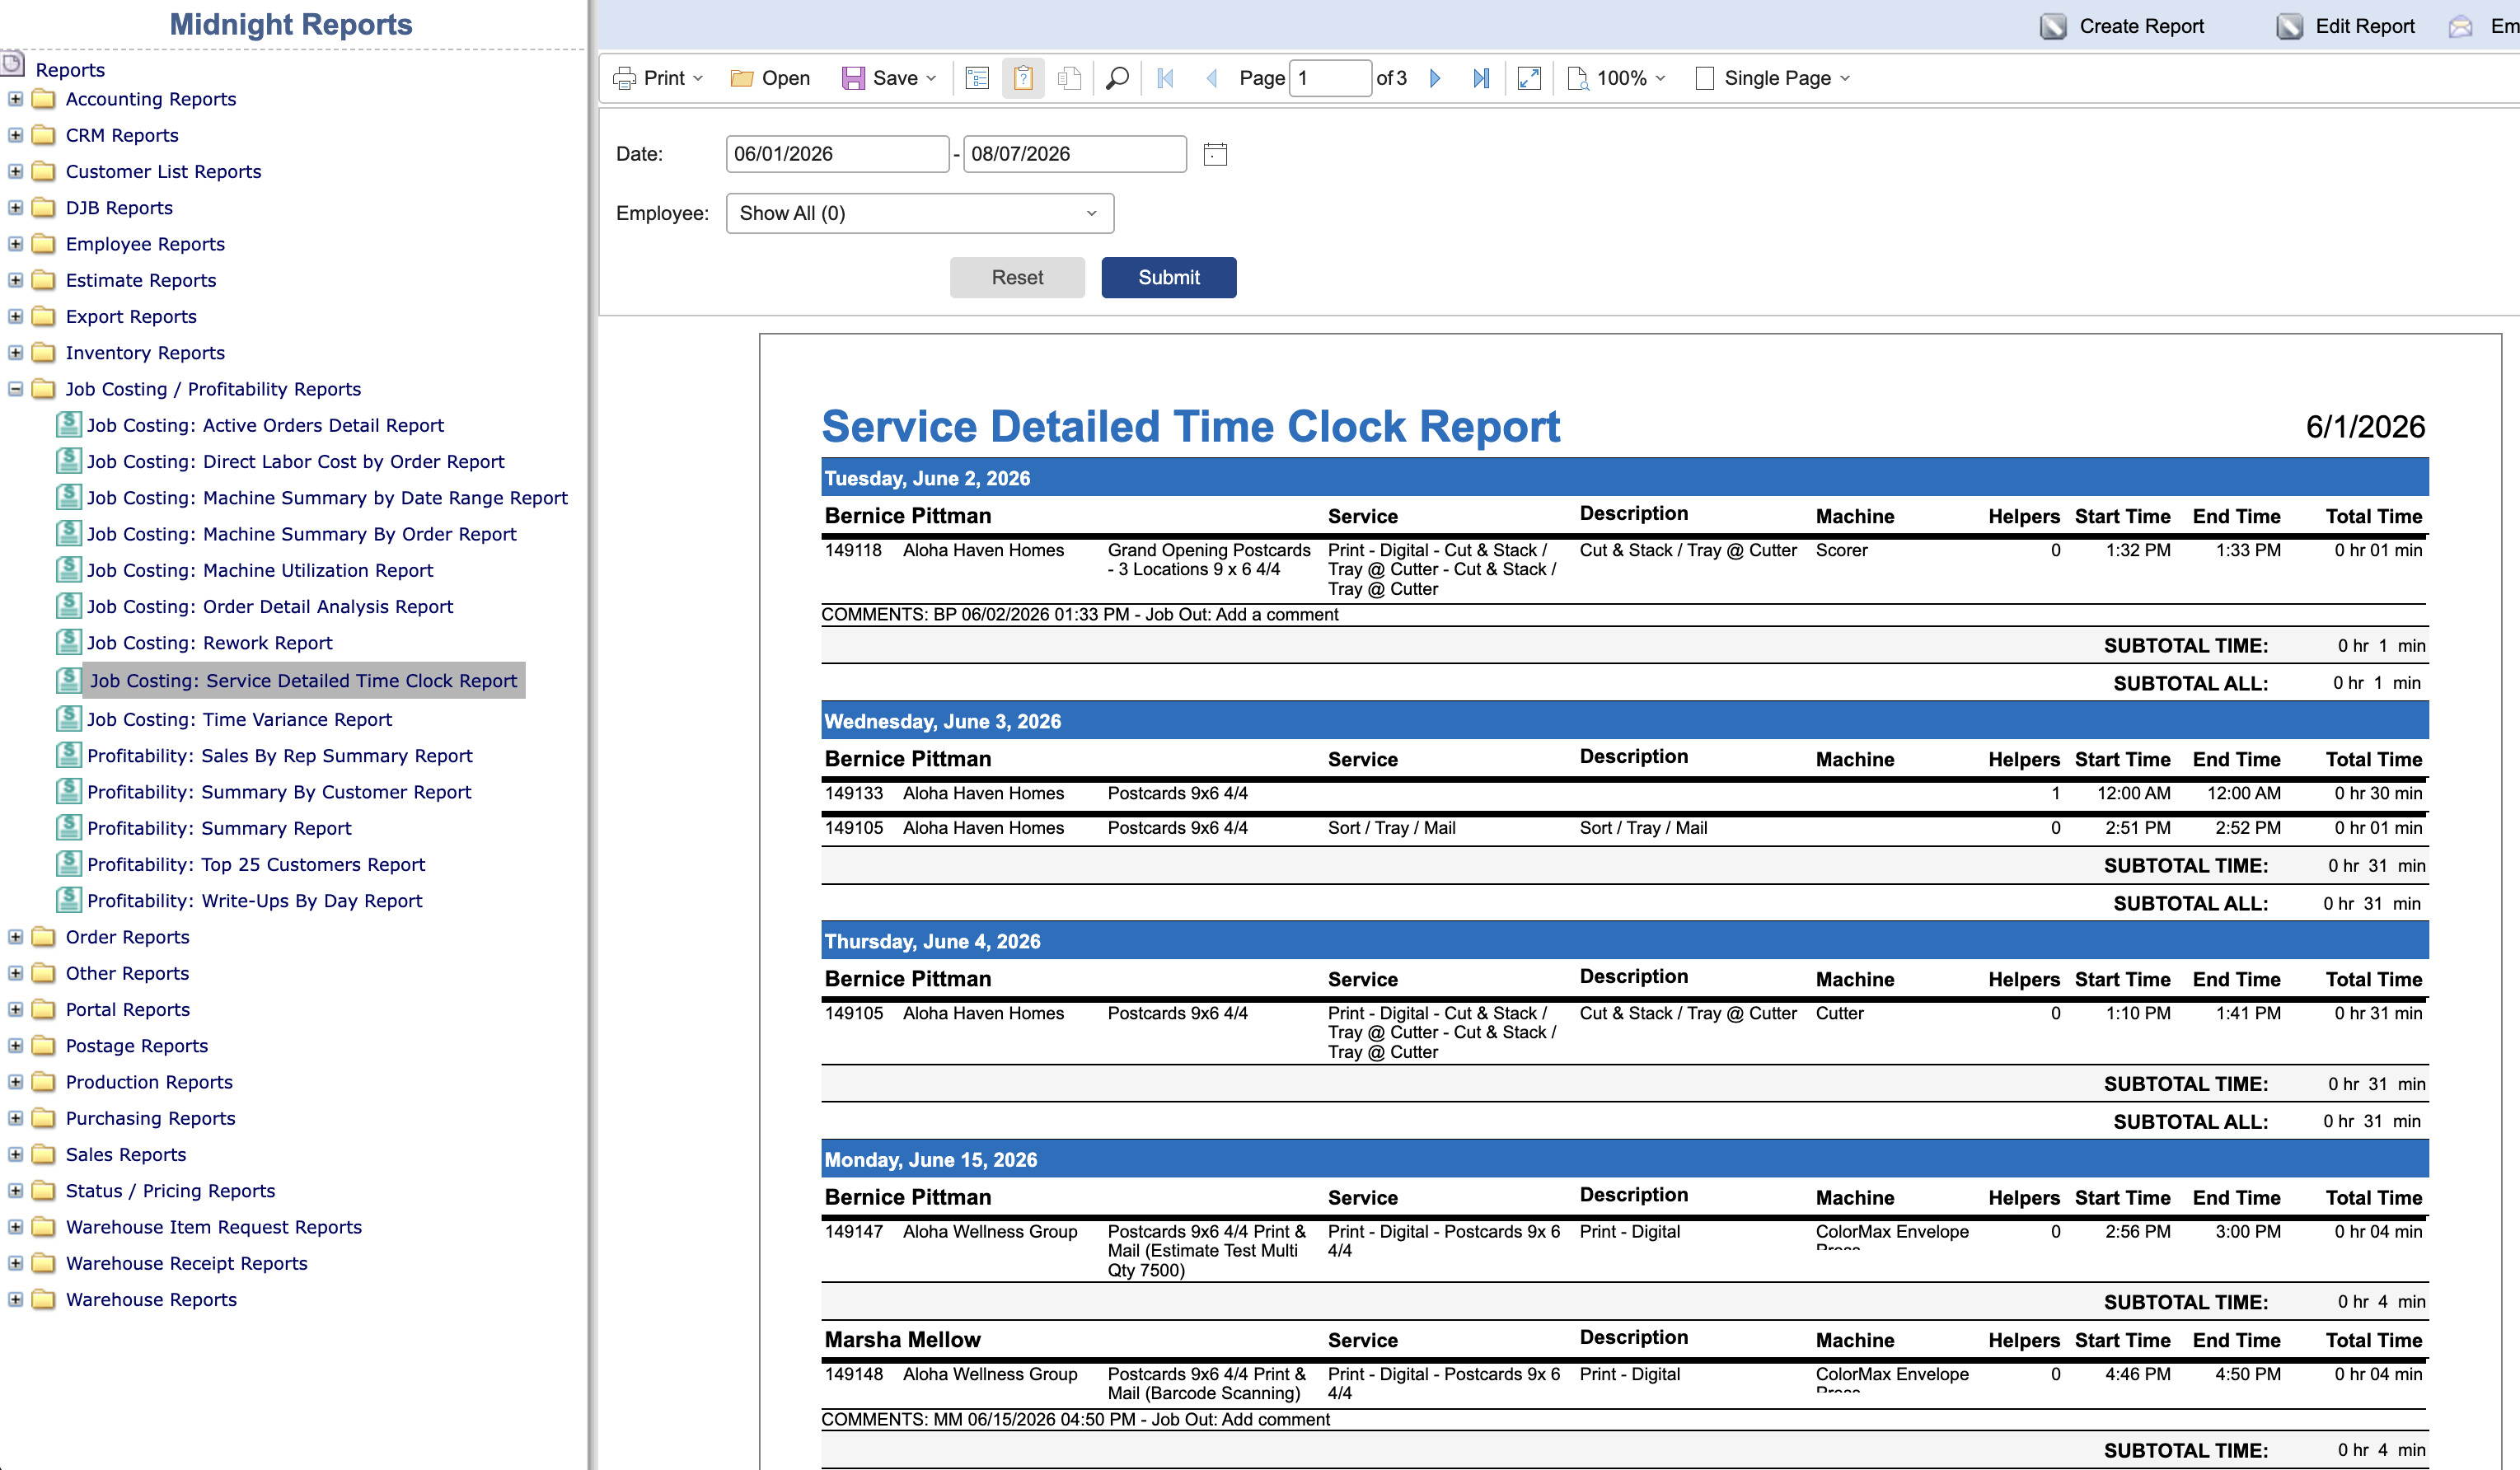Open the Single Page view mode dropdown
The width and height of the screenshot is (2520, 1470).
(1773, 78)
